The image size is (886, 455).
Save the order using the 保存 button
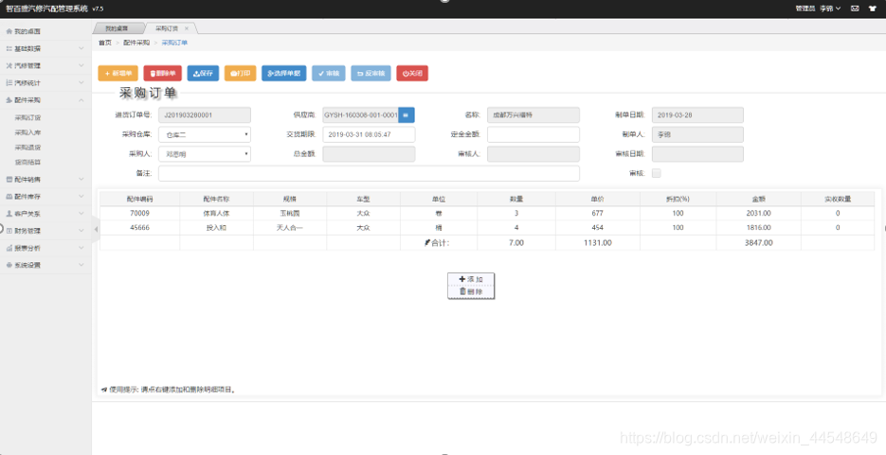pos(203,73)
